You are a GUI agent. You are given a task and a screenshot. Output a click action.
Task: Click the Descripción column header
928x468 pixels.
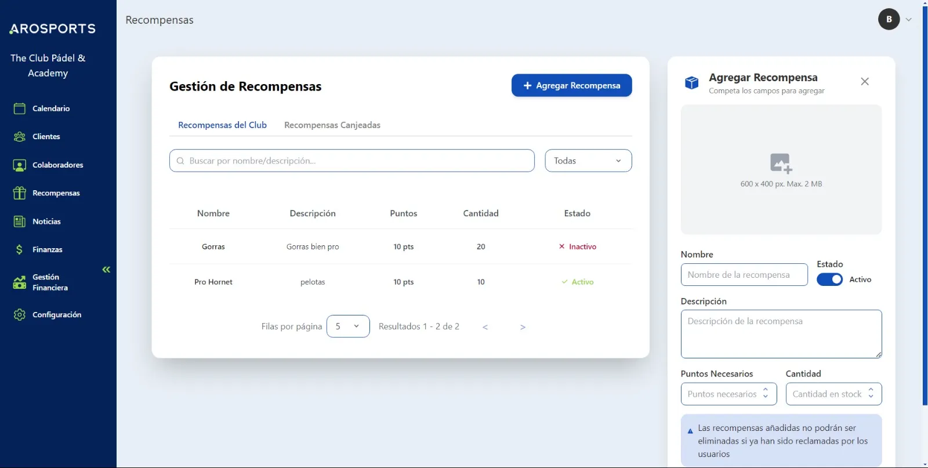[x=313, y=213]
